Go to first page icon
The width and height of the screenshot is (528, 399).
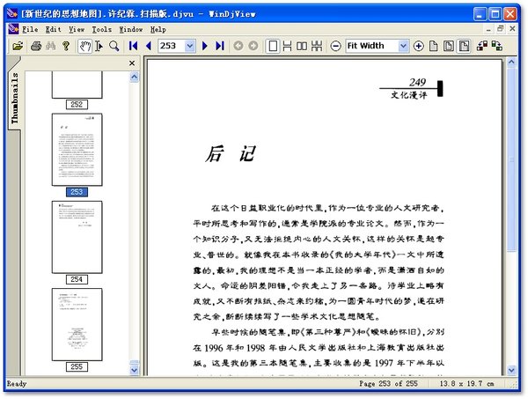coord(134,46)
